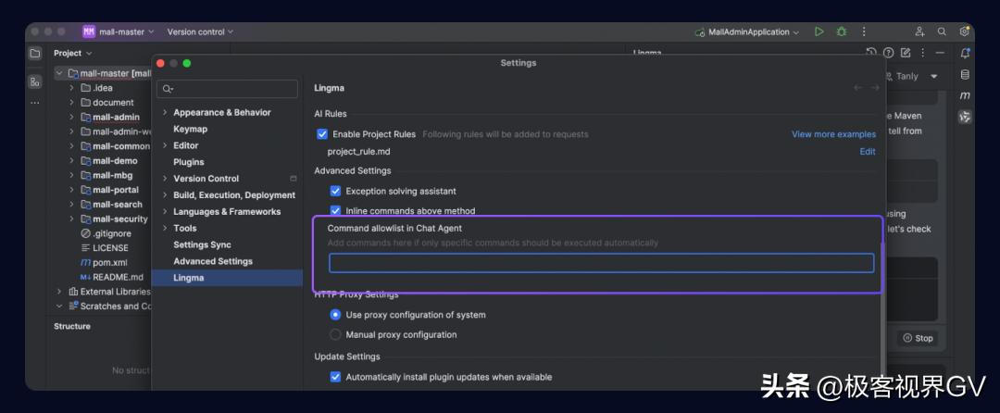Start debugging with the bug icon
1000x413 pixels.
[x=841, y=31]
